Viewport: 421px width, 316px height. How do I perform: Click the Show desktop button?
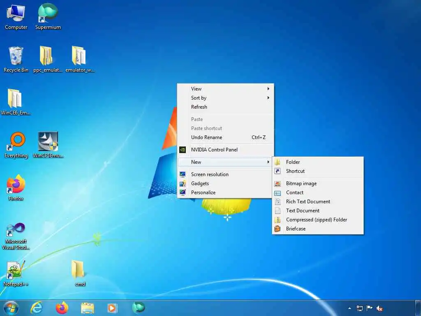[x=418, y=308]
